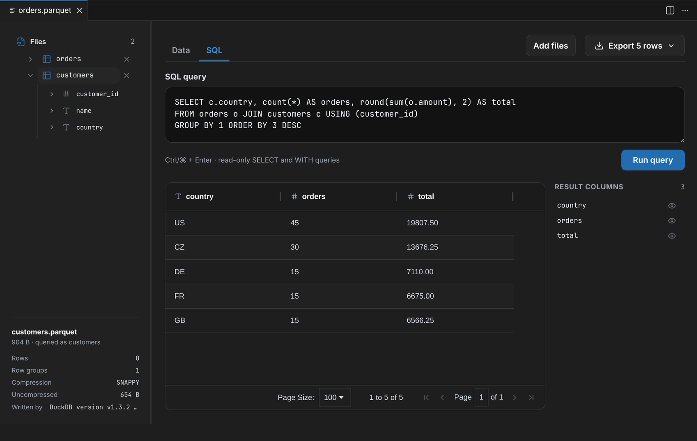The height and width of the screenshot is (441, 697).
Task: Click the SNAPPY compression value
Action: [x=128, y=382]
